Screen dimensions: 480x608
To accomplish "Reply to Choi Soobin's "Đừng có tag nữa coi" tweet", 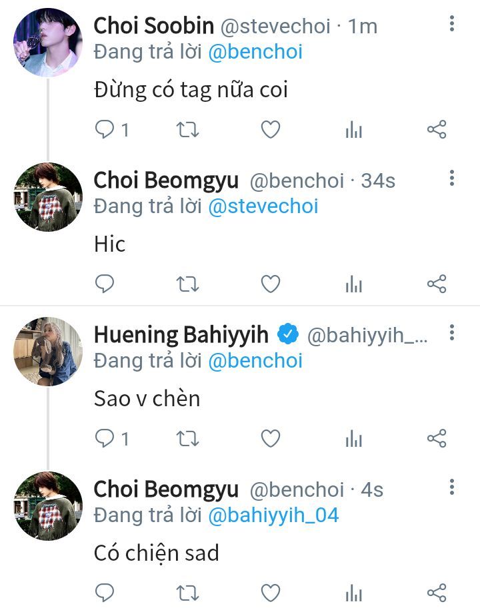I will coord(105,130).
